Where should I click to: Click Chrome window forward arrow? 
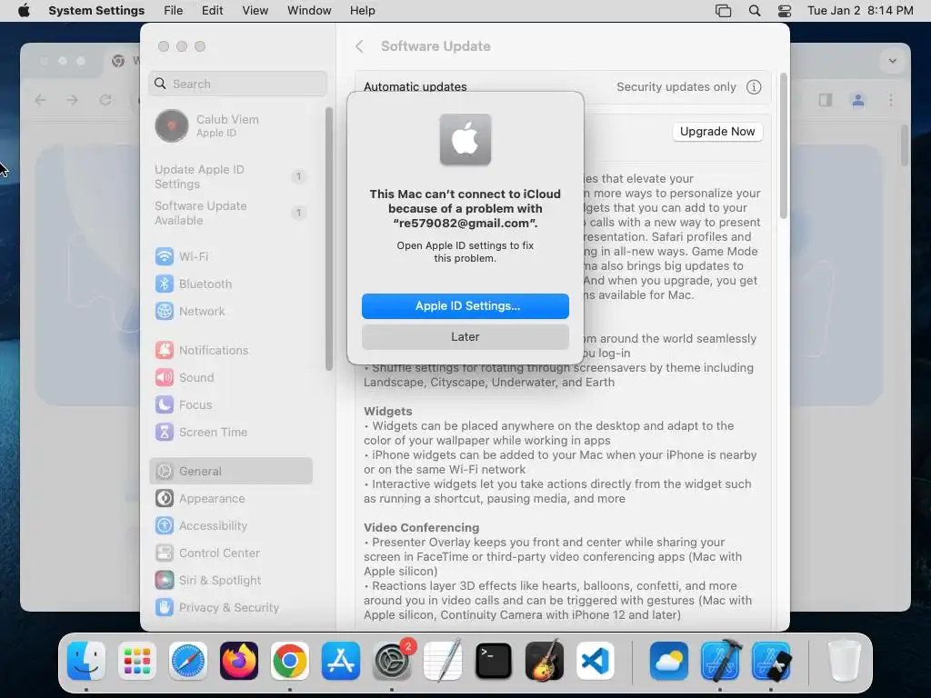tap(73, 100)
